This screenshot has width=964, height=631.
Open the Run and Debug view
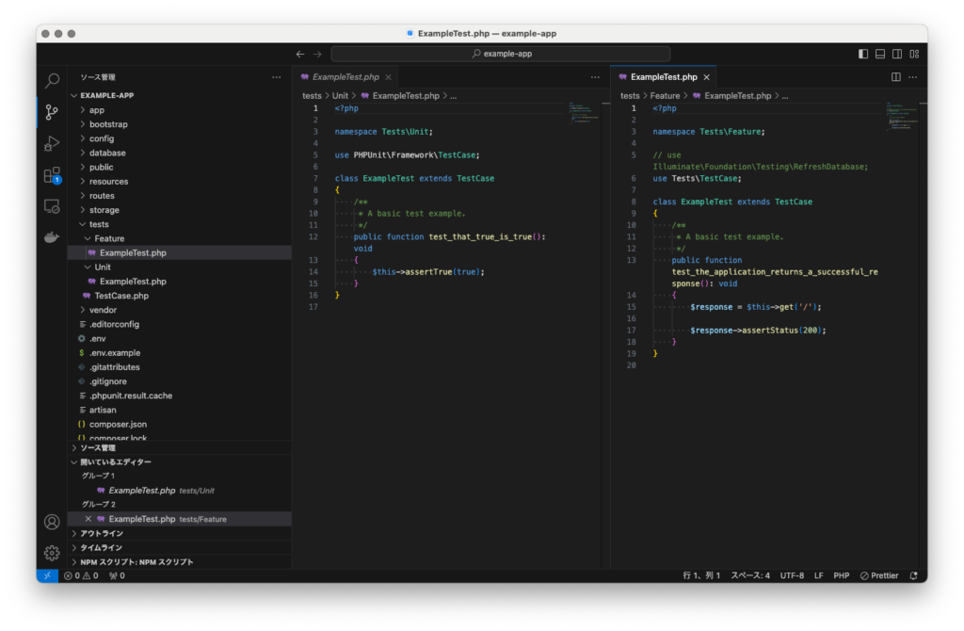pyautogui.click(x=52, y=144)
